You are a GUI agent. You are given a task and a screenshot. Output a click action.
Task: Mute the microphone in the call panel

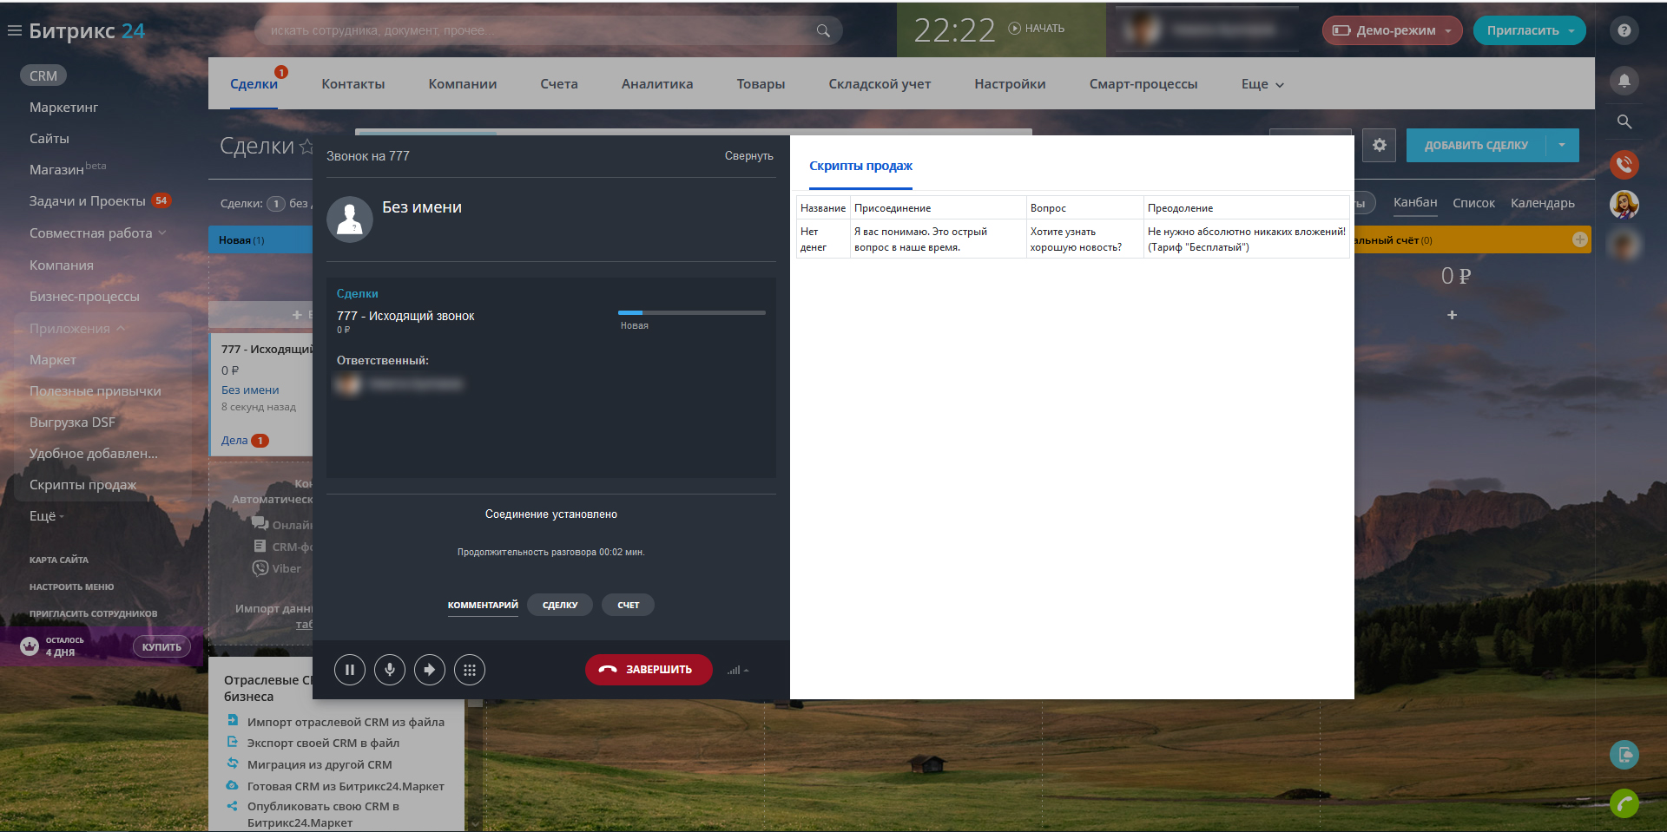(x=390, y=669)
